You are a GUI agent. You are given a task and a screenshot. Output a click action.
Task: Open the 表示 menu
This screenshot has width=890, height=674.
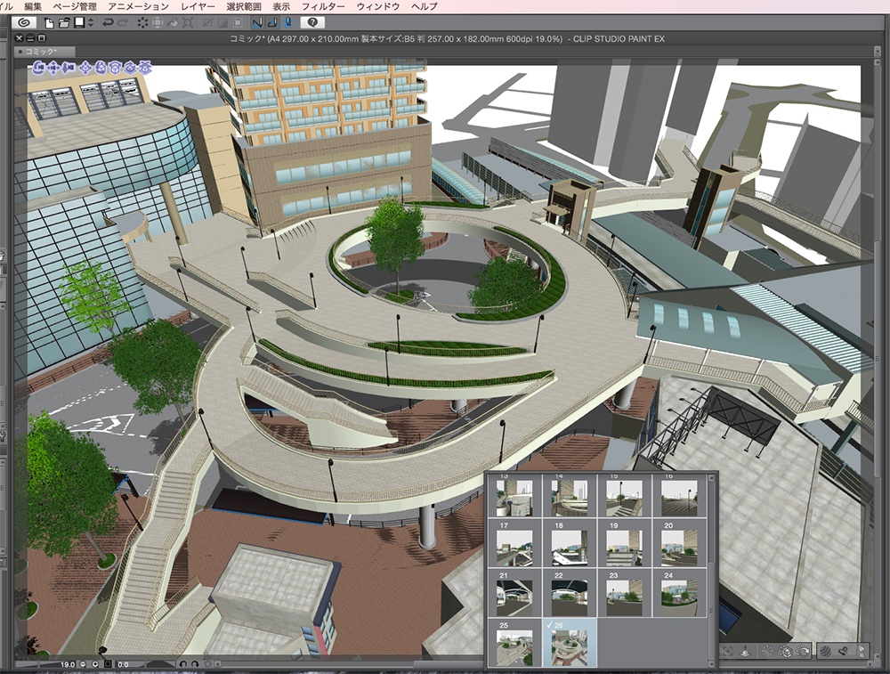281,6
